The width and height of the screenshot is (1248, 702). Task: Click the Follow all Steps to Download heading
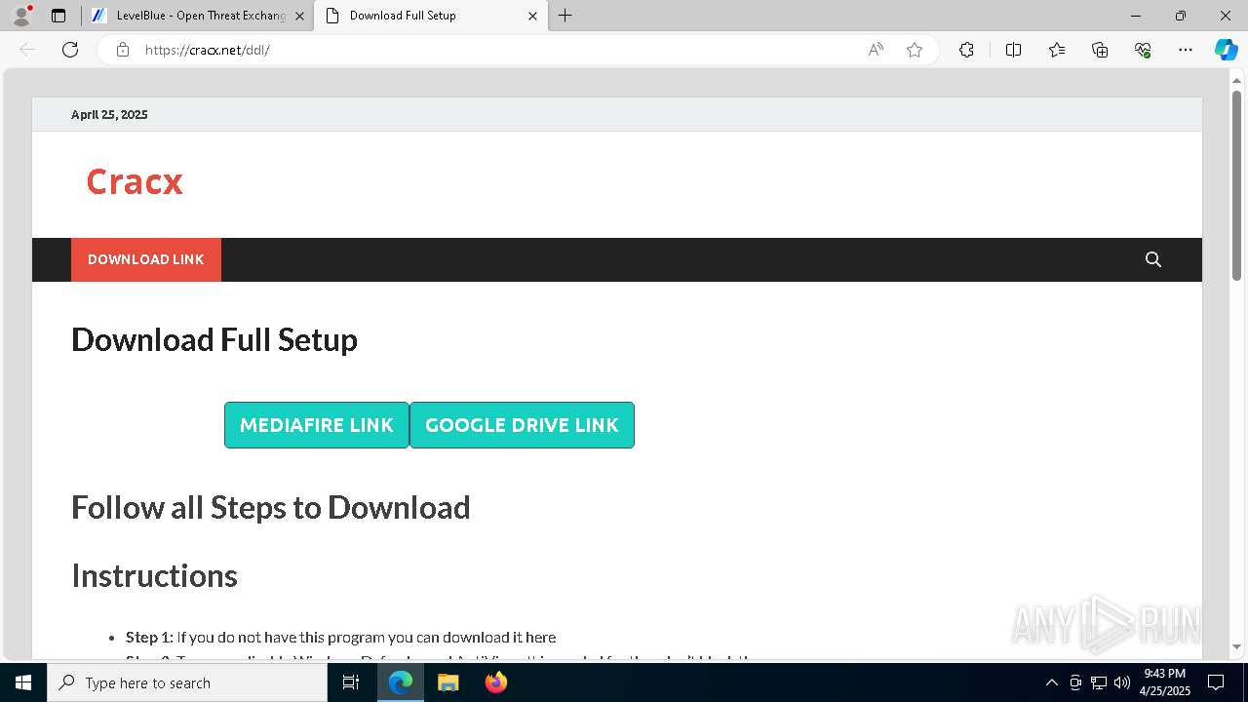click(271, 507)
